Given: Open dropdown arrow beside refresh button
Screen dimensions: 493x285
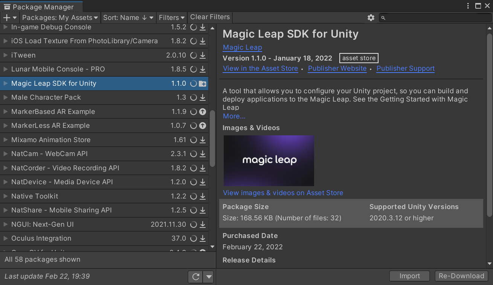Looking at the screenshot, I should (208, 277).
